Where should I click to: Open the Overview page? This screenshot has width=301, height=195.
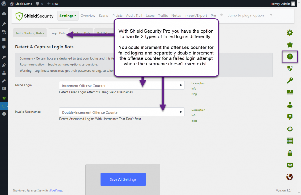point(88,16)
